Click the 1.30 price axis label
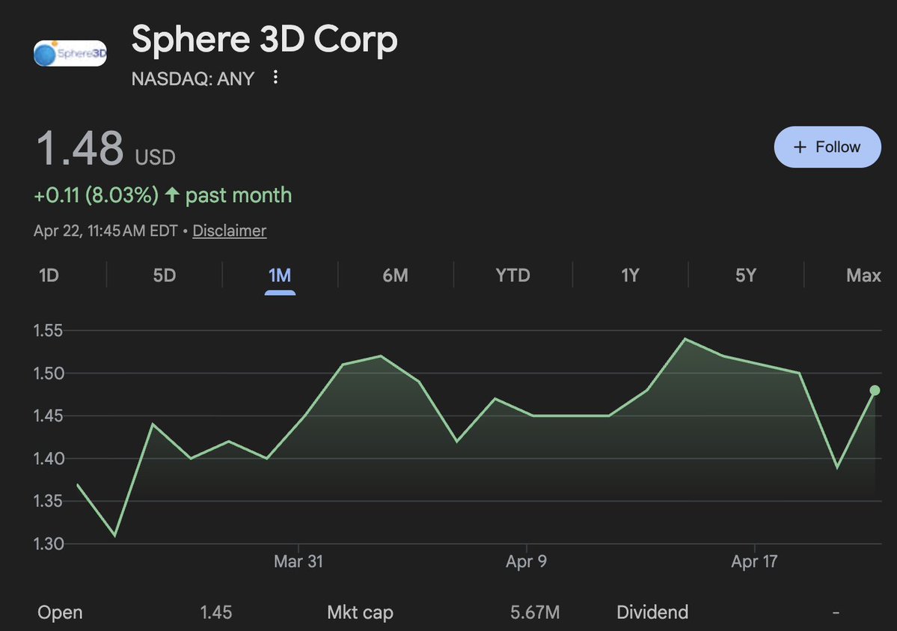Image resolution: width=897 pixels, height=631 pixels. coord(48,543)
